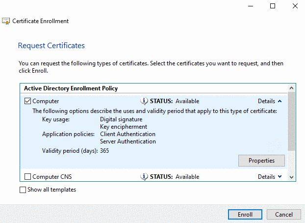Select the Active Directory Enrollment Policy header
The width and height of the screenshot is (305, 223).
(71, 88)
